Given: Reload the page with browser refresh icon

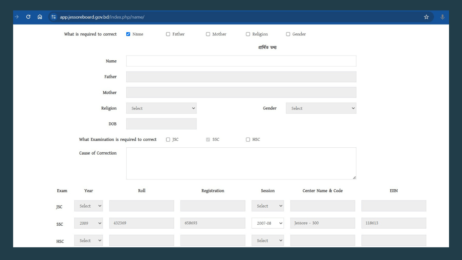Looking at the screenshot, I should tap(28, 17).
